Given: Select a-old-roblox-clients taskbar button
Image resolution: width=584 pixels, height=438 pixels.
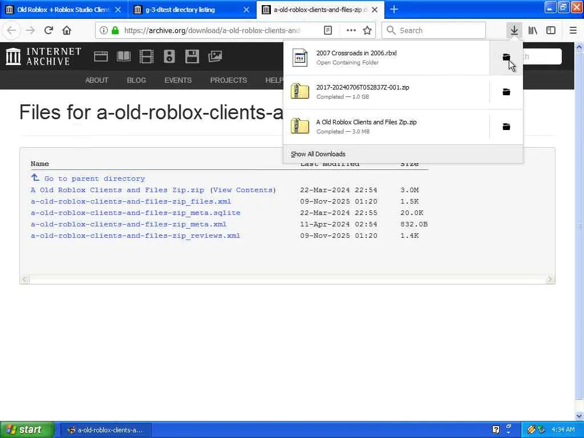Looking at the screenshot, I should tap(106, 430).
